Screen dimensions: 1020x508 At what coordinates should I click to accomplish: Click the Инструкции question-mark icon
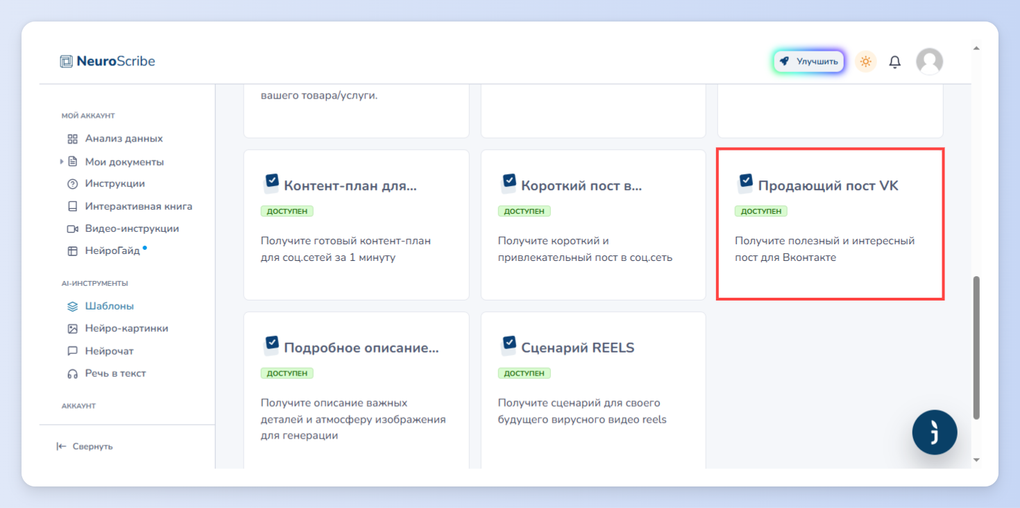pyautogui.click(x=72, y=184)
